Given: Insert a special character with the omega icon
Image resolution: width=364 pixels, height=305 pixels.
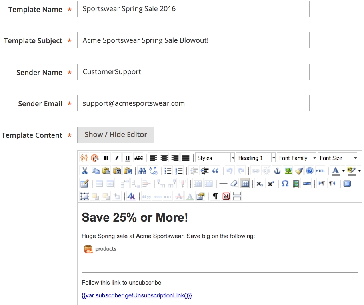Looking at the screenshot, I should pos(285,183).
